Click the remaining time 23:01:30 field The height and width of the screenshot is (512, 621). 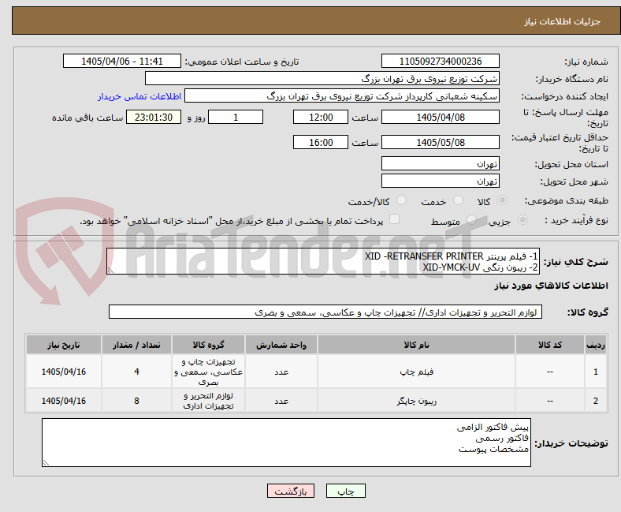click(154, 117)
